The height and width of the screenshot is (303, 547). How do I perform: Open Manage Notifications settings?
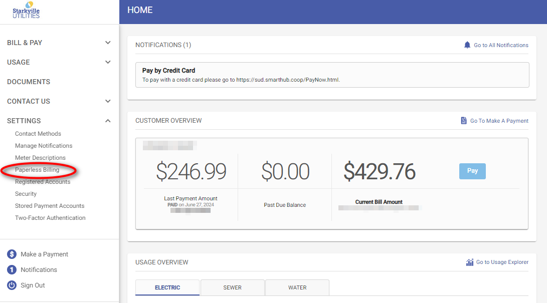point(44,146)
